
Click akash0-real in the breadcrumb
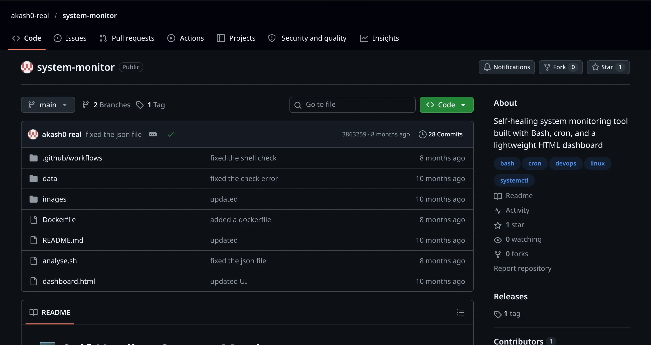(x=30, y=16)
